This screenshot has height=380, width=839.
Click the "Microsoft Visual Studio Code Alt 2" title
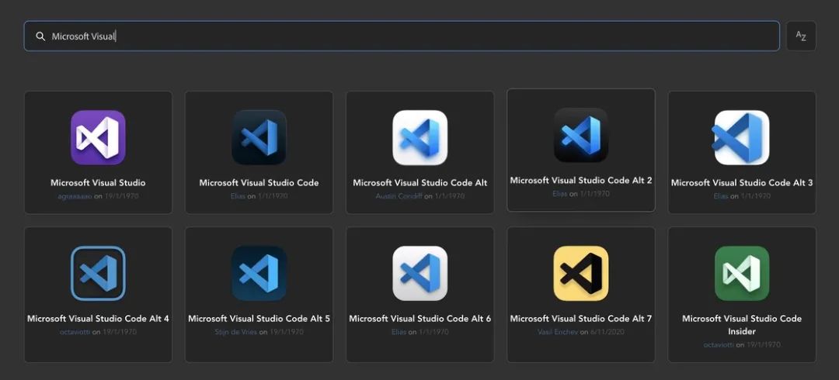coord(581,181)
